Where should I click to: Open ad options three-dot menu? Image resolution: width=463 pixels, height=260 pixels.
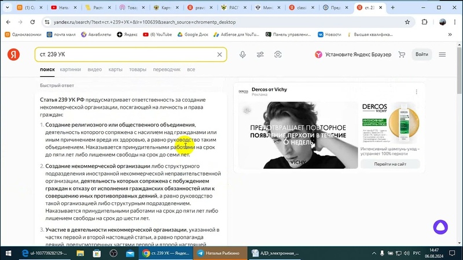416,92
